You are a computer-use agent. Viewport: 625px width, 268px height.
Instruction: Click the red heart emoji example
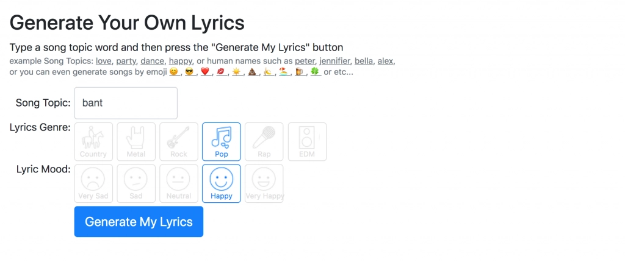coord(205,72)
